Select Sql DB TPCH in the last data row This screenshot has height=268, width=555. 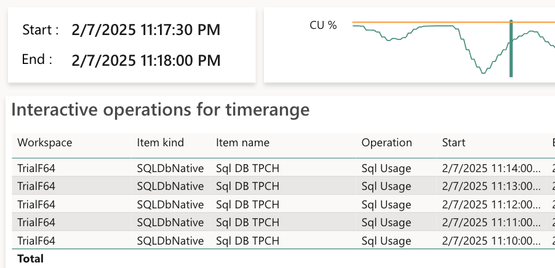tap(247, 241)
